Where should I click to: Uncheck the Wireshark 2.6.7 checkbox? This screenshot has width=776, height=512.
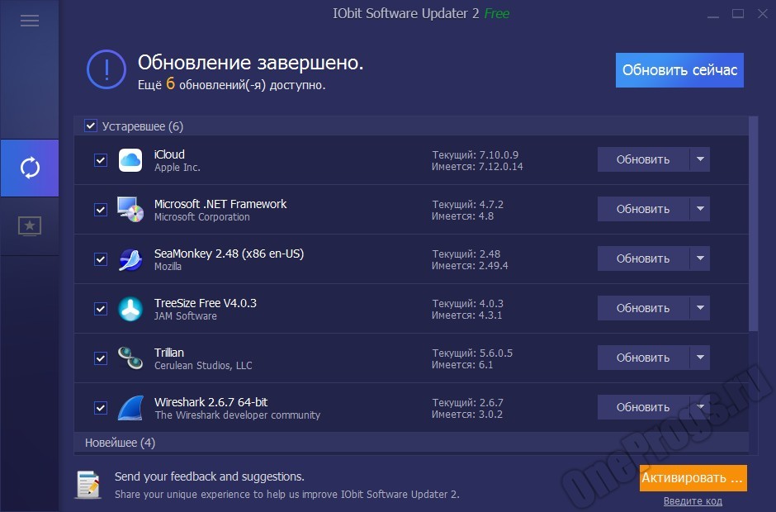101,407
